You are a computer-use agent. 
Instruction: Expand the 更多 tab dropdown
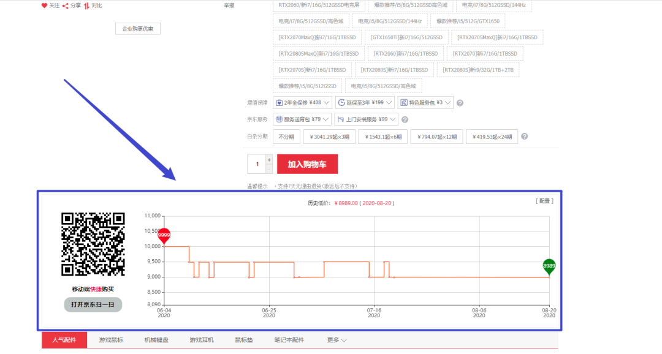pyautogui.click(x=337, y=340)
